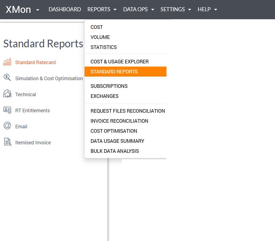Click the Email at-sign icon
Screen dimensions: 275x241
[x=7, y=126]
